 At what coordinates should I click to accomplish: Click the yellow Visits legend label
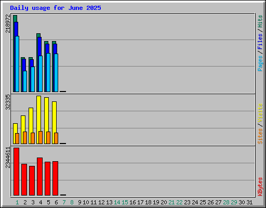pos(260,113)
